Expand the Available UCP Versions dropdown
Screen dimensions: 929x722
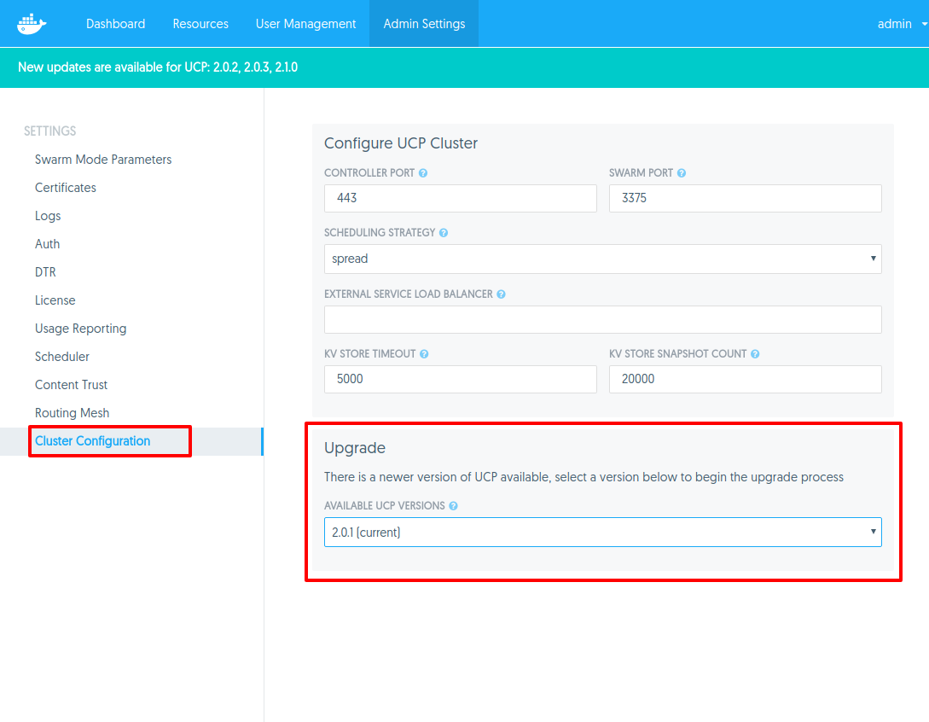[x=602, y=532]
